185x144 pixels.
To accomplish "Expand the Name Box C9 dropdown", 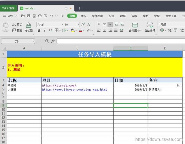I will (34, 41).
